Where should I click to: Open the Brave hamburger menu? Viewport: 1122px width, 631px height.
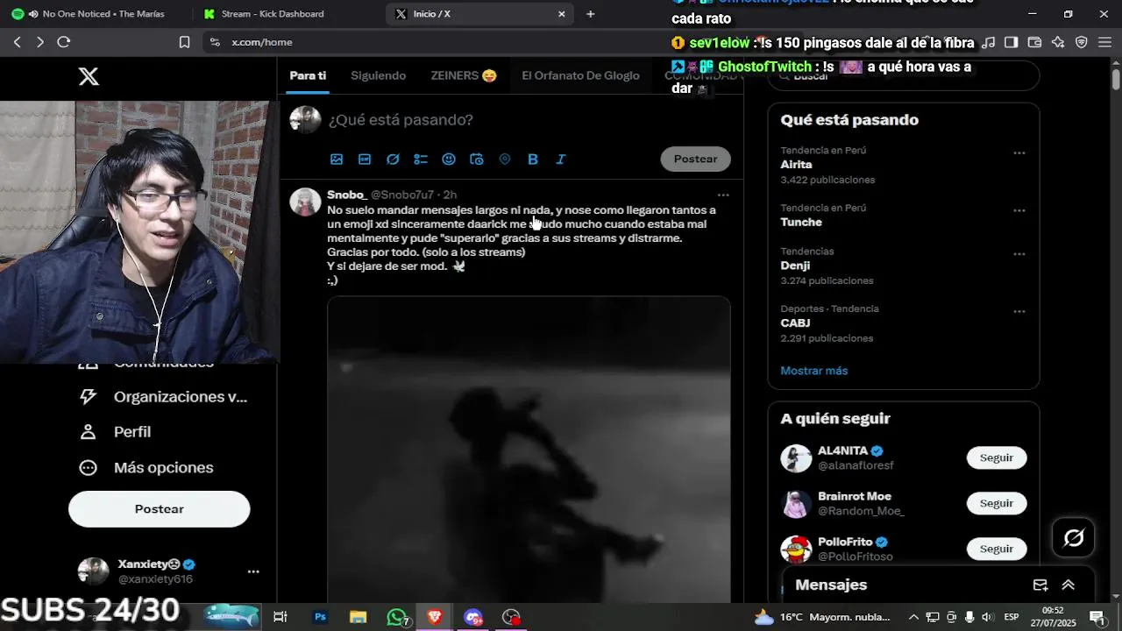click(x=1104, y=42)
